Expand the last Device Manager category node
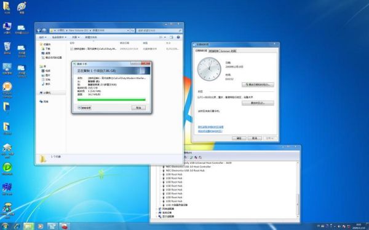369x230 pixels. coord(157,217)
